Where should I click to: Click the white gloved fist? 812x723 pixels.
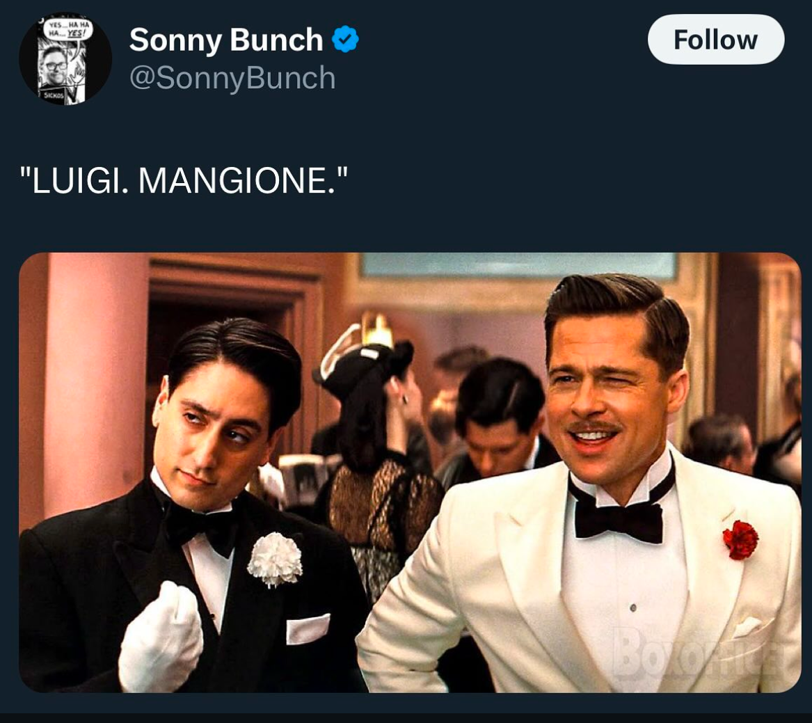pos(160,637)
